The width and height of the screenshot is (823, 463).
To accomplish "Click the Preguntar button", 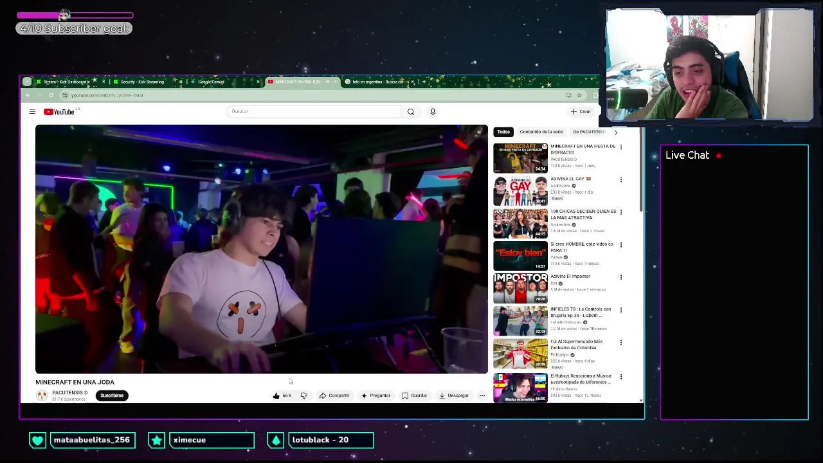I will [x=376, y=395].
